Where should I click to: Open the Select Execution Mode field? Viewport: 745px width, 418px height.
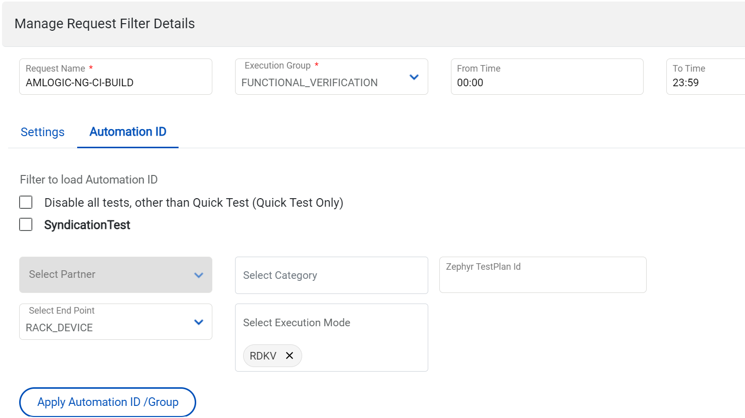click(331, 323)
